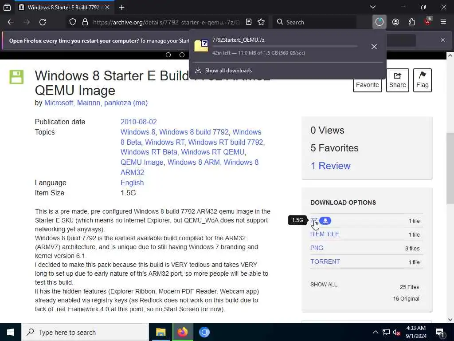Click the 5 Favorites statistic text
Image resolution: width=454 pixels, height=341 pixels.
pos(334,148)
